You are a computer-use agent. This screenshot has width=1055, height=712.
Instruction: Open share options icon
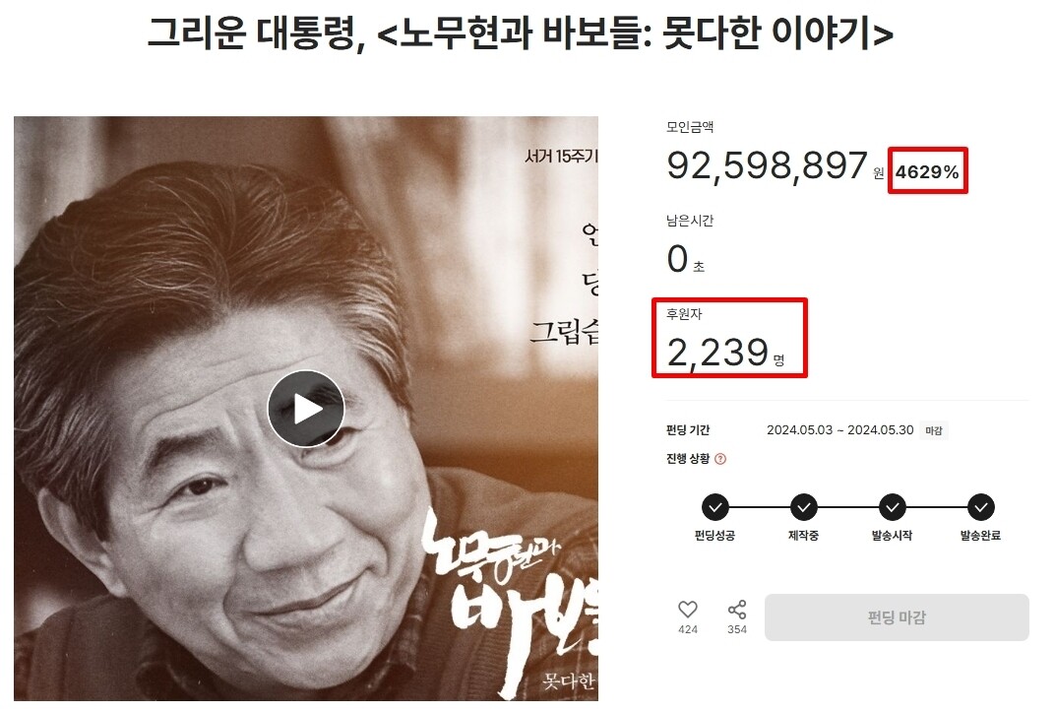coord(737,609)
